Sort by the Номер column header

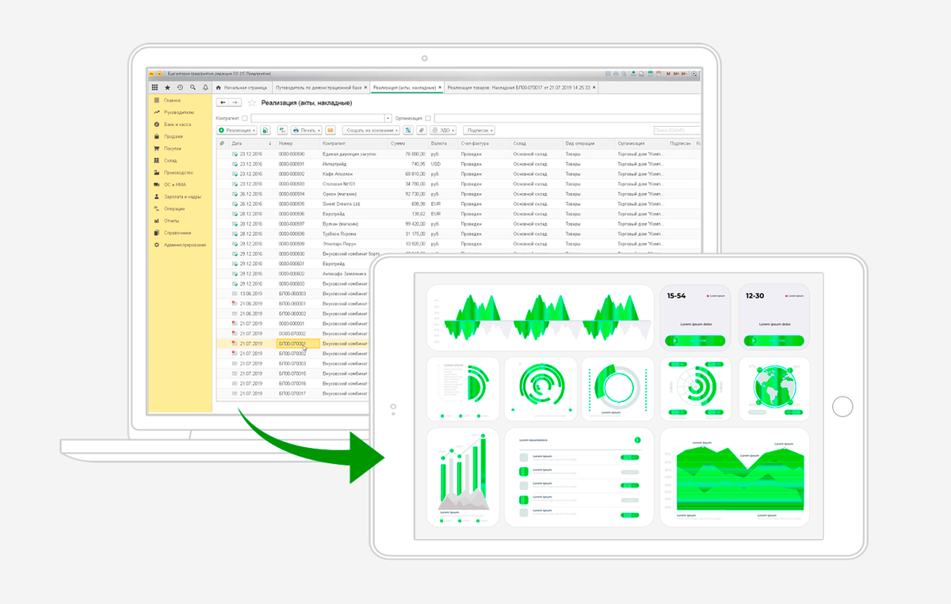click(297, 143)
